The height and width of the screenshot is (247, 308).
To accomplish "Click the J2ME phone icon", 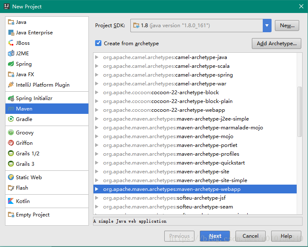I will coord(11,53).
